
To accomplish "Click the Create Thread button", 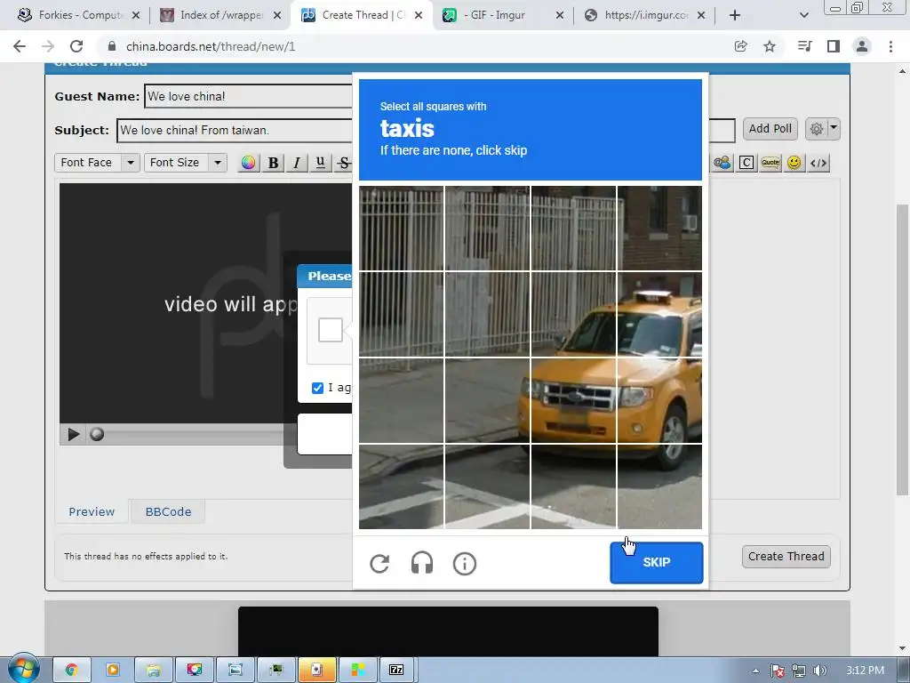I will coord(786,557).
